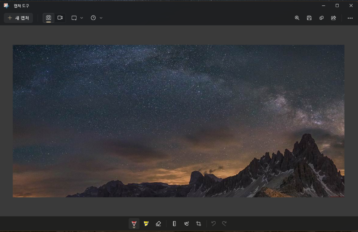358x232 pixels.
Task: Open the capture shape mode dropdown
Action: click(x=77, y=18)
